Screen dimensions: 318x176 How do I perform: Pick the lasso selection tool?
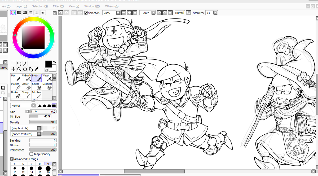(19, 63)
